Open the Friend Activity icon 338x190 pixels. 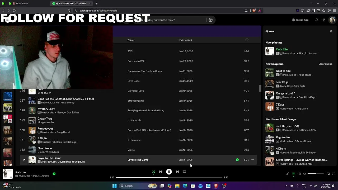324,20
